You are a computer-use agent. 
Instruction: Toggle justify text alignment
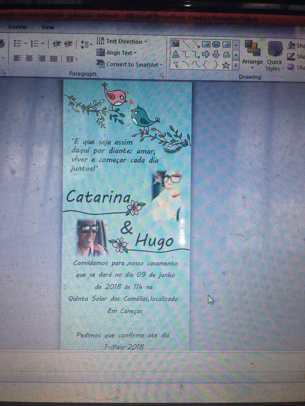tap(53, 58)
